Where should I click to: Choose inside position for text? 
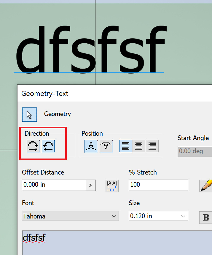click(x=106, y=146)
